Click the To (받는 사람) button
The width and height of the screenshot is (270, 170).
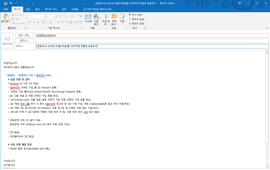coord(24,35)
